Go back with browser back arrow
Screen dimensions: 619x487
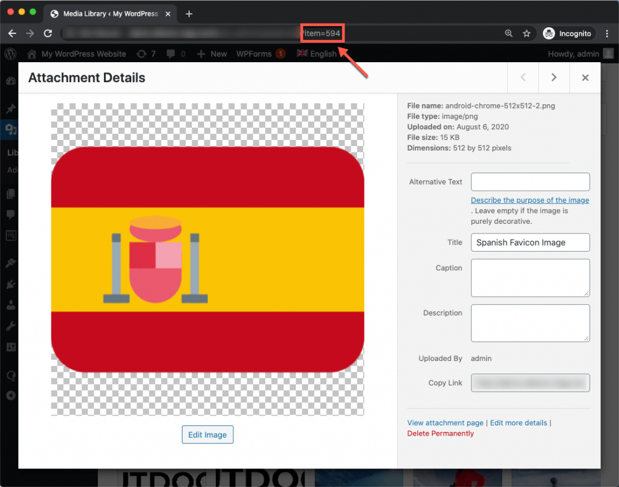[12, 33]
